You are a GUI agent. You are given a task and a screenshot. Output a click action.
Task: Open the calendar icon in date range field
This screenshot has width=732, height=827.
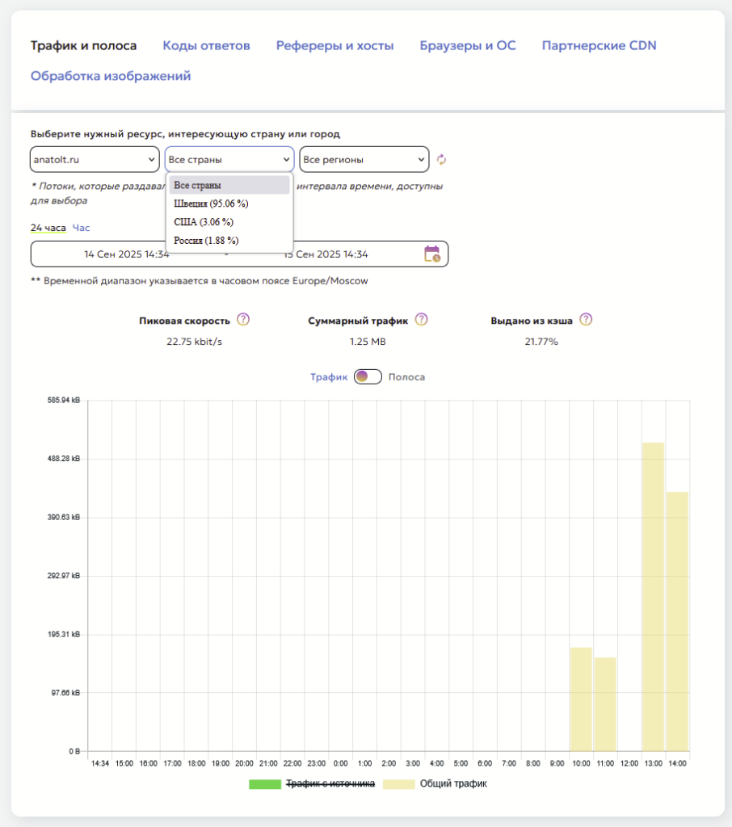tap(432, 254)
